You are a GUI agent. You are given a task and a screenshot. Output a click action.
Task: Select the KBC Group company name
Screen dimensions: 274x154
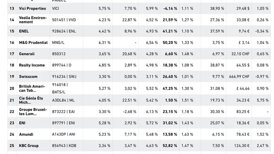point(29,146)
